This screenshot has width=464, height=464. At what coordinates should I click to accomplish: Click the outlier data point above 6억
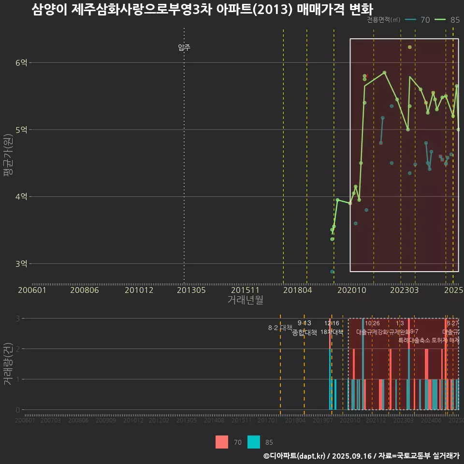409,47
